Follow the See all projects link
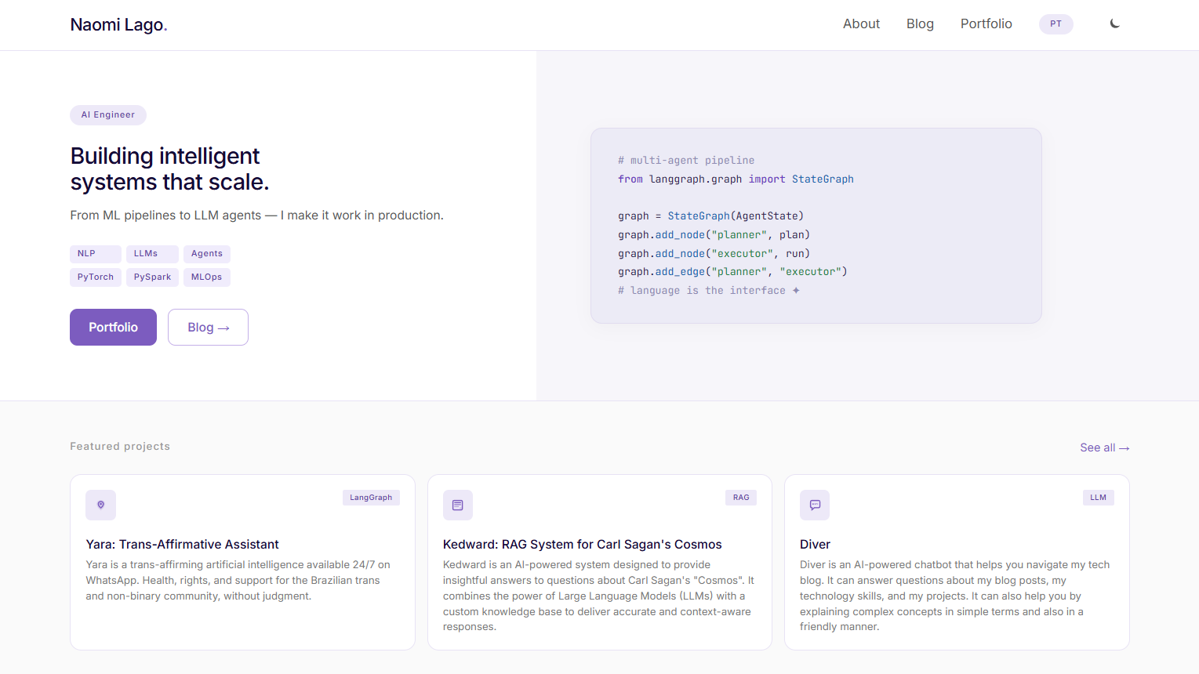The width and height of the screenshot is (1199, 674). [x=1104, y=448]
